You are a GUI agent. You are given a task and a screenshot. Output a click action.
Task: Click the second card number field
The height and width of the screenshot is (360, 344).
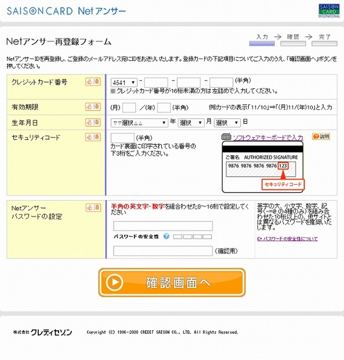156,82
